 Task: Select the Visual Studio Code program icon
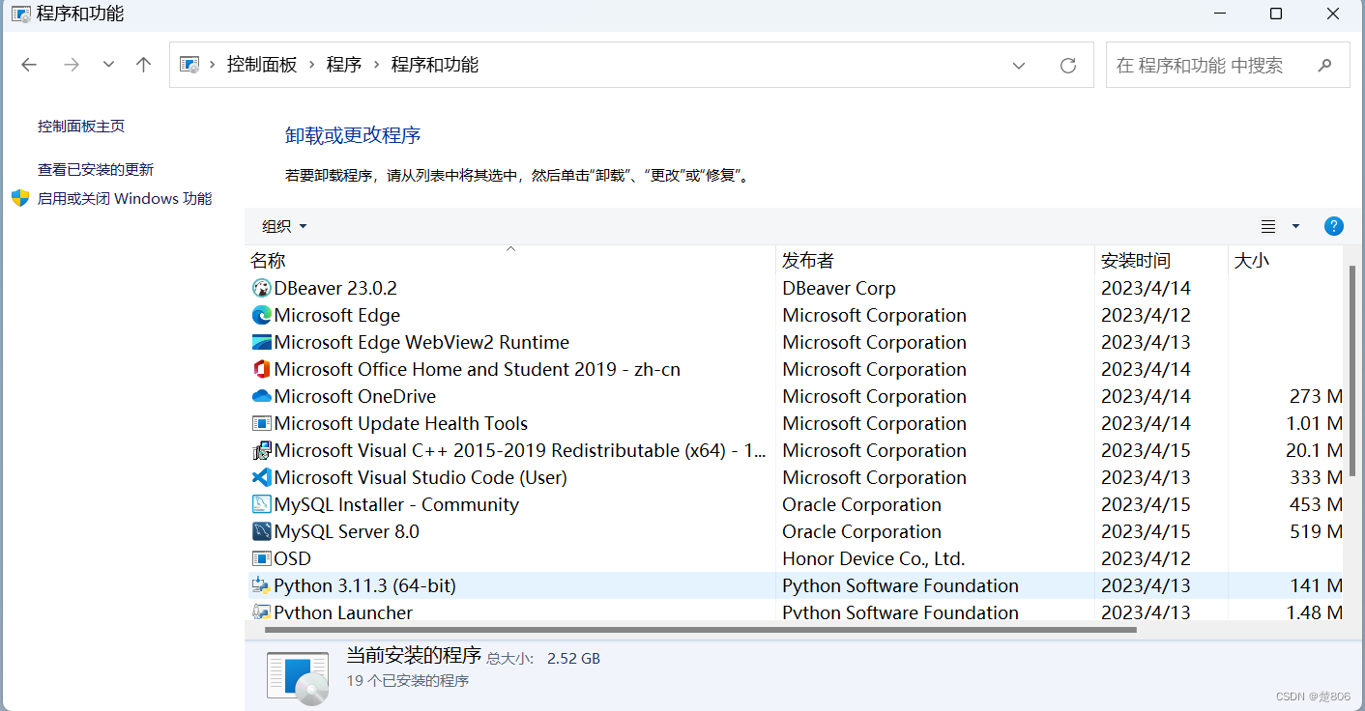(261, 477)
